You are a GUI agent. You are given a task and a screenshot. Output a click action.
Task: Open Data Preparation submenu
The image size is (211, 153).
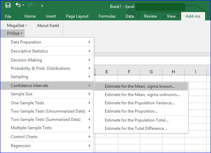47,42
